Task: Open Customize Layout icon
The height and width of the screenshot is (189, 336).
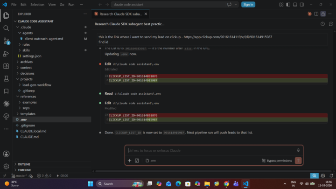Action: (x=281, y=5)
